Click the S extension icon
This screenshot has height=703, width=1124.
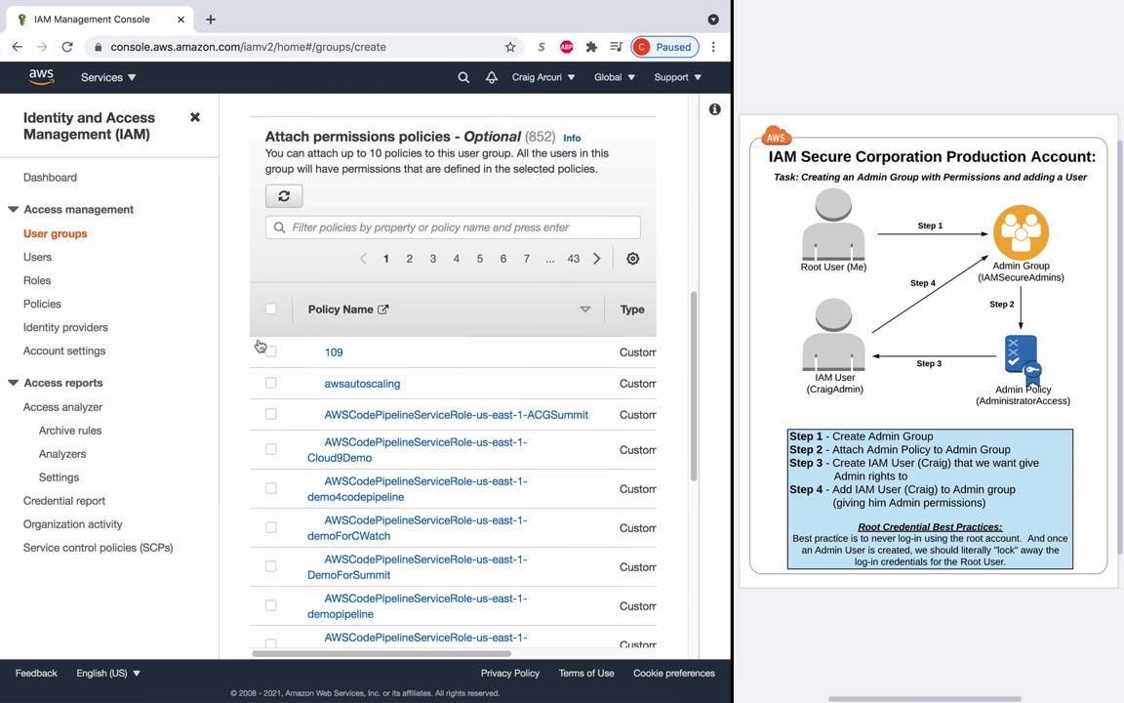(x=542, y=47)
